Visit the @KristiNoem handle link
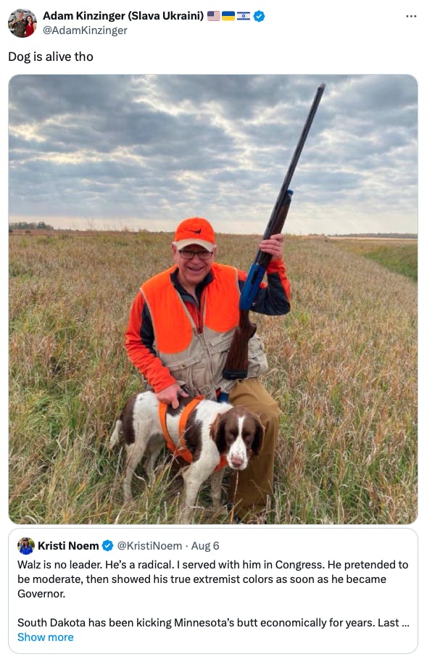This screenshot has width=427, height=662. coord(149,545)
